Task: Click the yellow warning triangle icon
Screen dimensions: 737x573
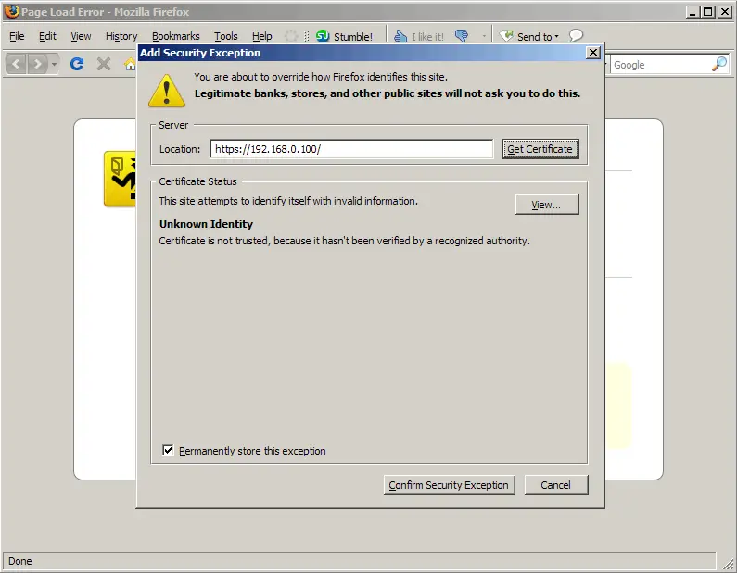Action: point(167,91)
